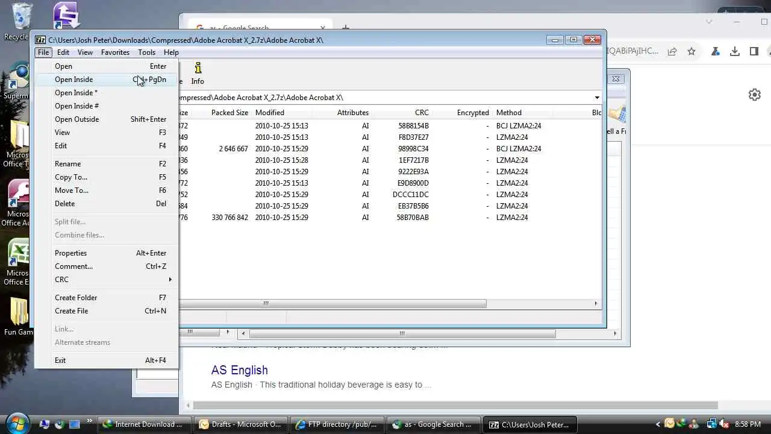771x434 pixels.
Task: Open Google search settings gear icon
Action: click(755, 95)
